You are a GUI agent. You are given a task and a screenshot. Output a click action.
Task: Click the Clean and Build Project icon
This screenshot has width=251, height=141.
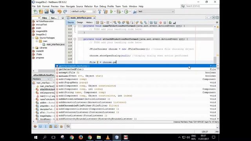coord(105,11)
